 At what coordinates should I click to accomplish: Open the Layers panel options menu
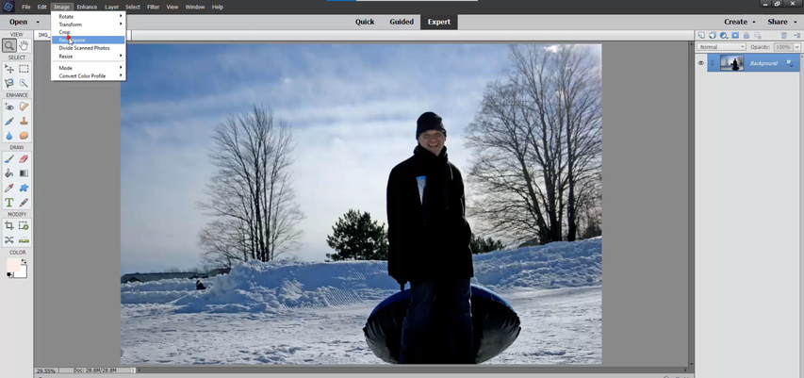click(x=796, y=36)
